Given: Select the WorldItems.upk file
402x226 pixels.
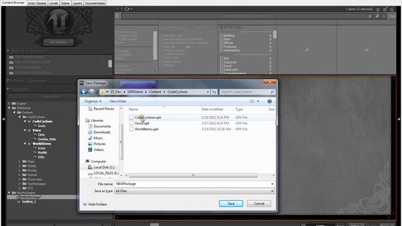Looking at the screenshot, I should point(146,129).
